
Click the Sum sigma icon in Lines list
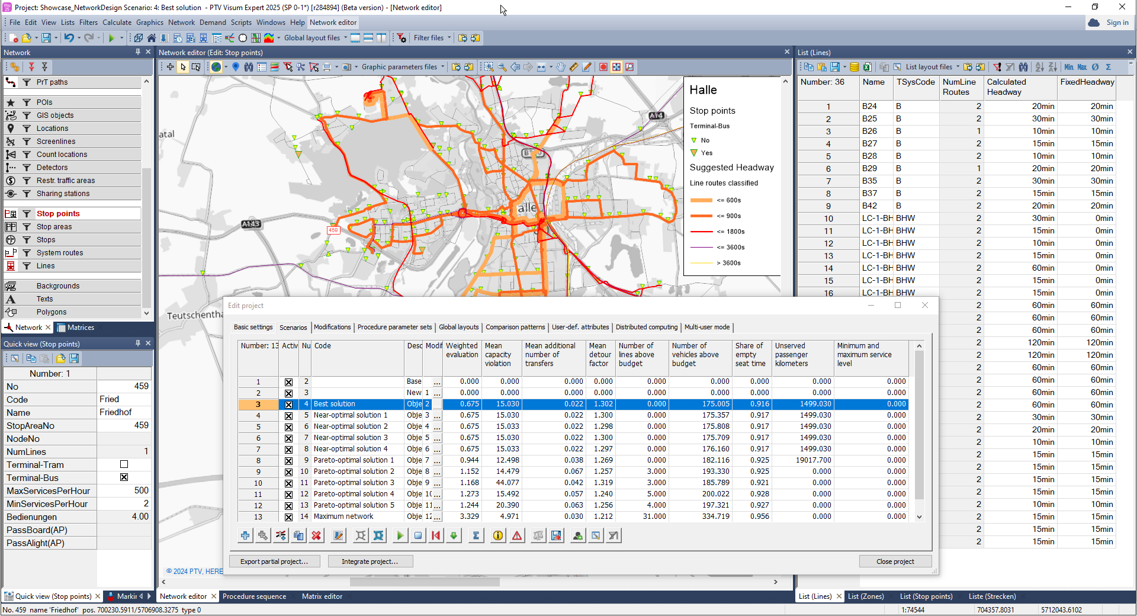(1109, 67)
